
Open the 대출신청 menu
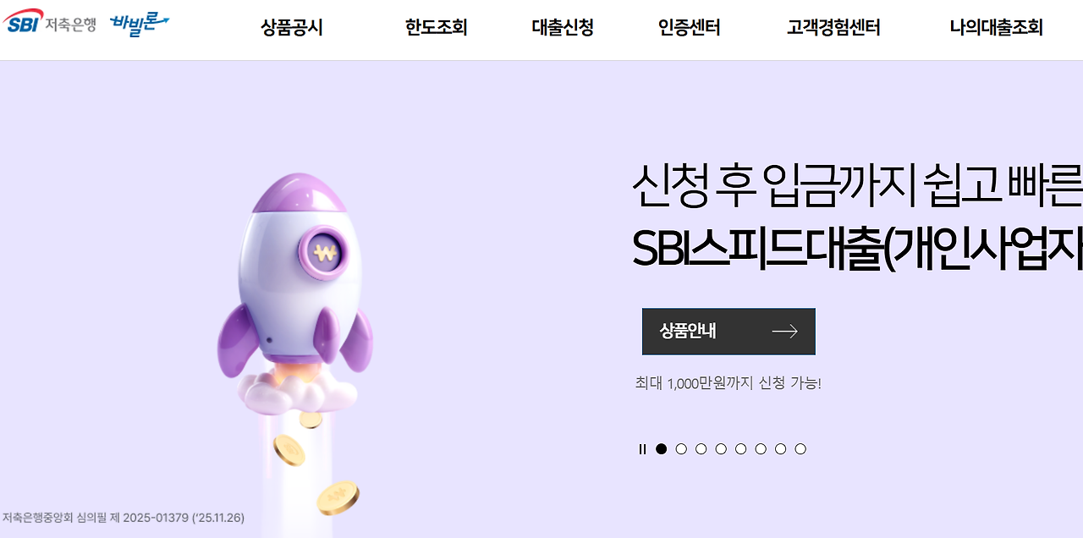point(563,28)
